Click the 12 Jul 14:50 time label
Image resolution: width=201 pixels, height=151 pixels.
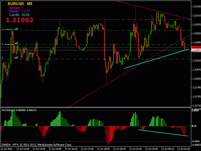55,149
